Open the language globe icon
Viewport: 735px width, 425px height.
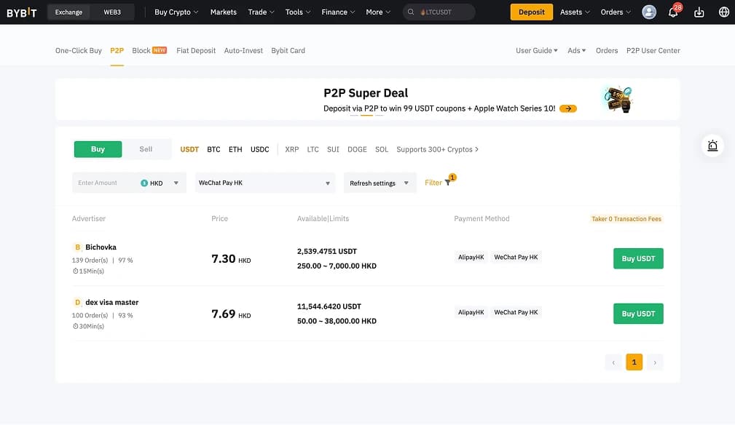click(x=723, y=12)
